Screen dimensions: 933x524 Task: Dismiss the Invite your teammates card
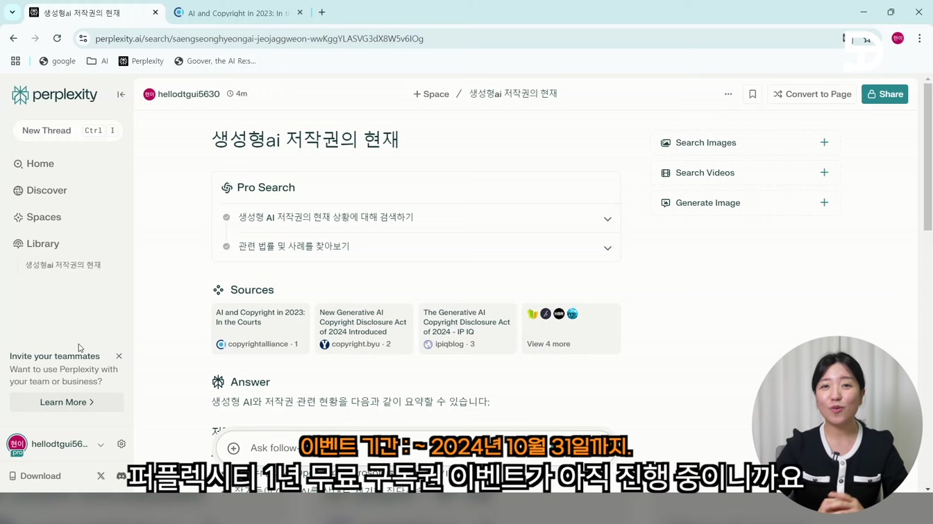point(119,356)
